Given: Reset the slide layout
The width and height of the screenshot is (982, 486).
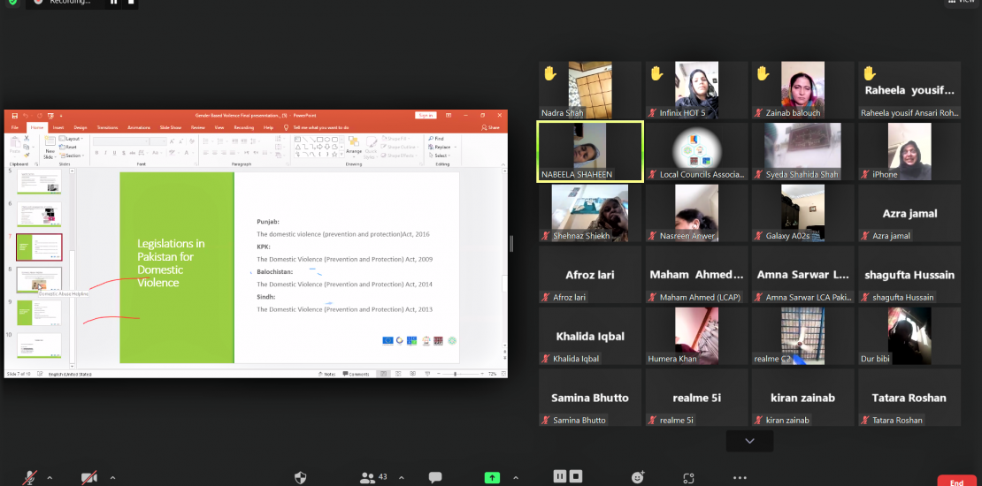Looking at the screenshot, I should point(69,147).
